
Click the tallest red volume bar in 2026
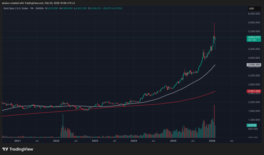pos(214,121)
